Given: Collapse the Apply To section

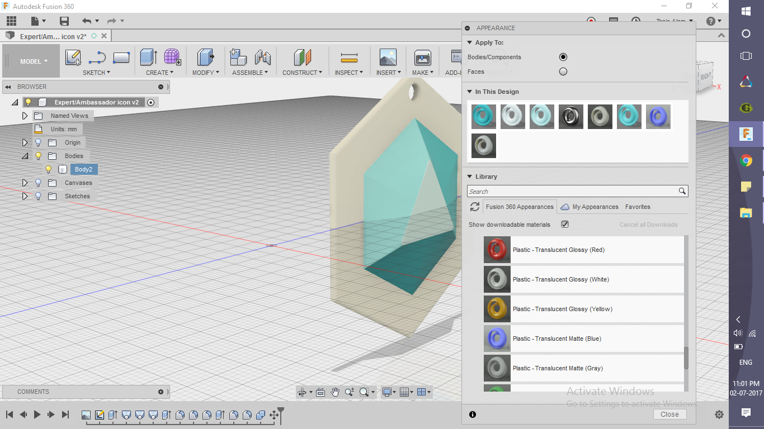Looking at the screenshot, I should point(470,42).
